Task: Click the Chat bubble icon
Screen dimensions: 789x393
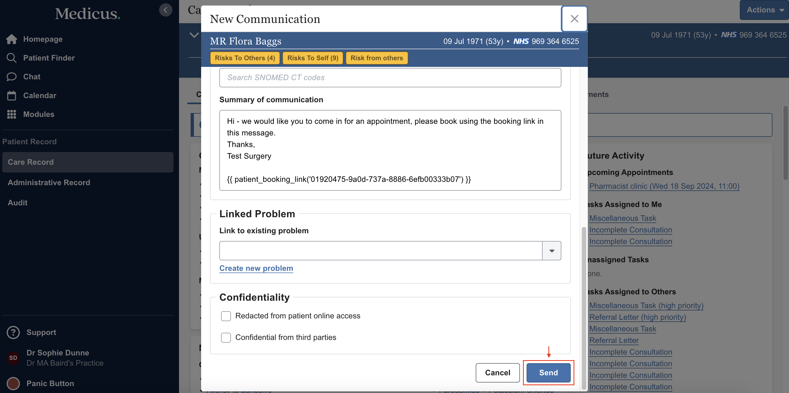Action: (12, 77)
